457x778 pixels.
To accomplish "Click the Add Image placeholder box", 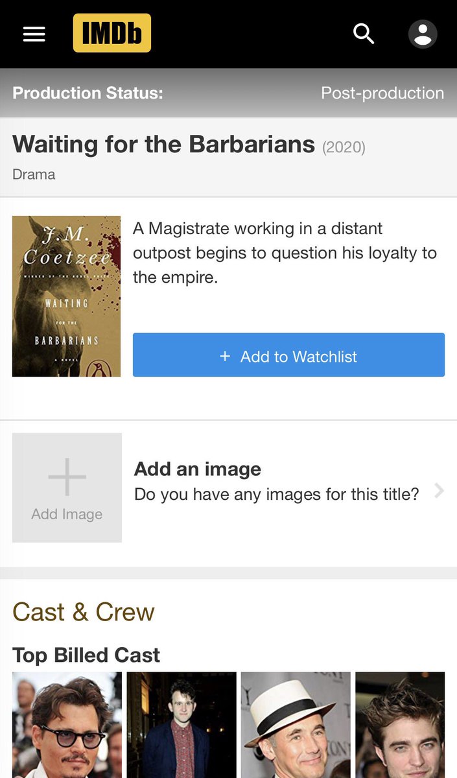I will coord(67,488).
